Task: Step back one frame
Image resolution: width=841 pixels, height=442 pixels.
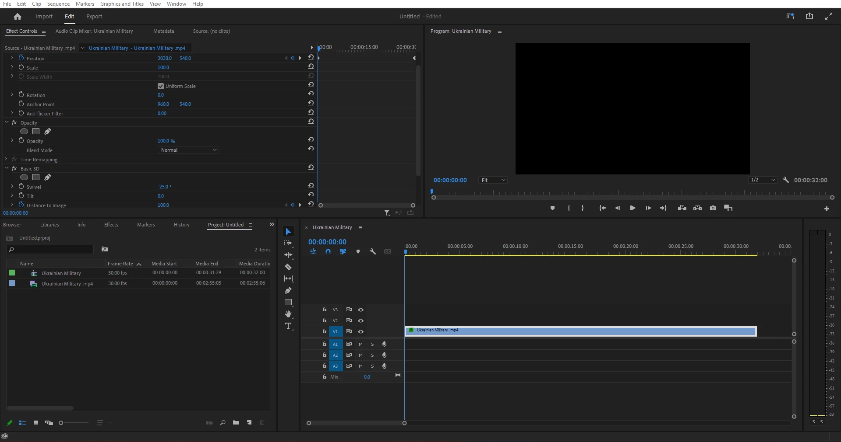Action: point(618,208)
